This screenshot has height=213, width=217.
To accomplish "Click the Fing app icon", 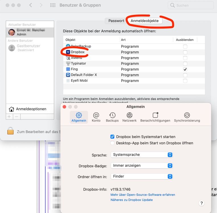I will click(68, 69).
